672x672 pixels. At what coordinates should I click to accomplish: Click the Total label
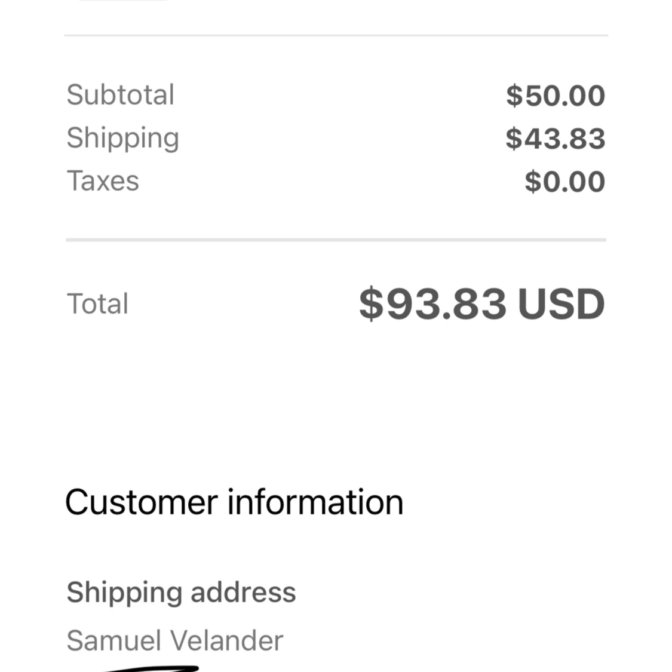tap(97, 303)
